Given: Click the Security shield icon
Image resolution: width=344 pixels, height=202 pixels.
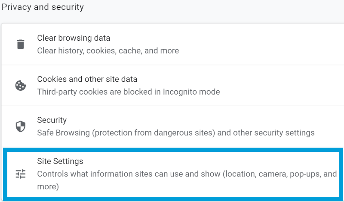Looking at the screenshot, I should (x=20, y=127).
